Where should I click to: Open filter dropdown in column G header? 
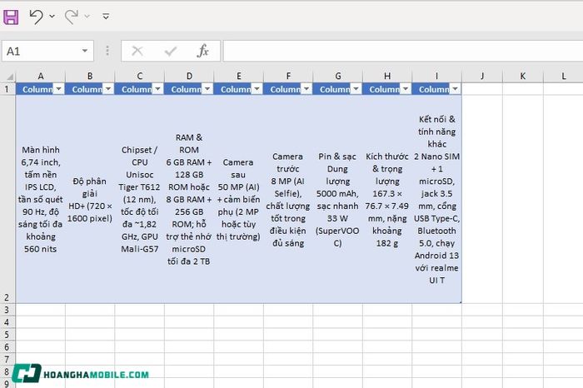[x=356, y=89]
